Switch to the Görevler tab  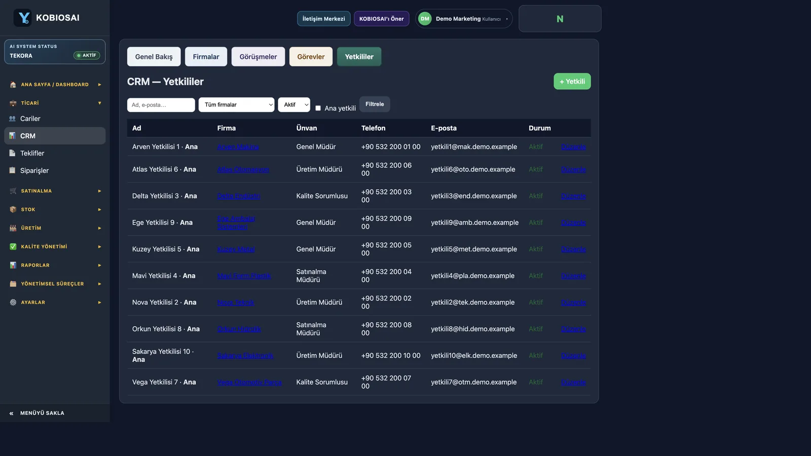(311, 57)
